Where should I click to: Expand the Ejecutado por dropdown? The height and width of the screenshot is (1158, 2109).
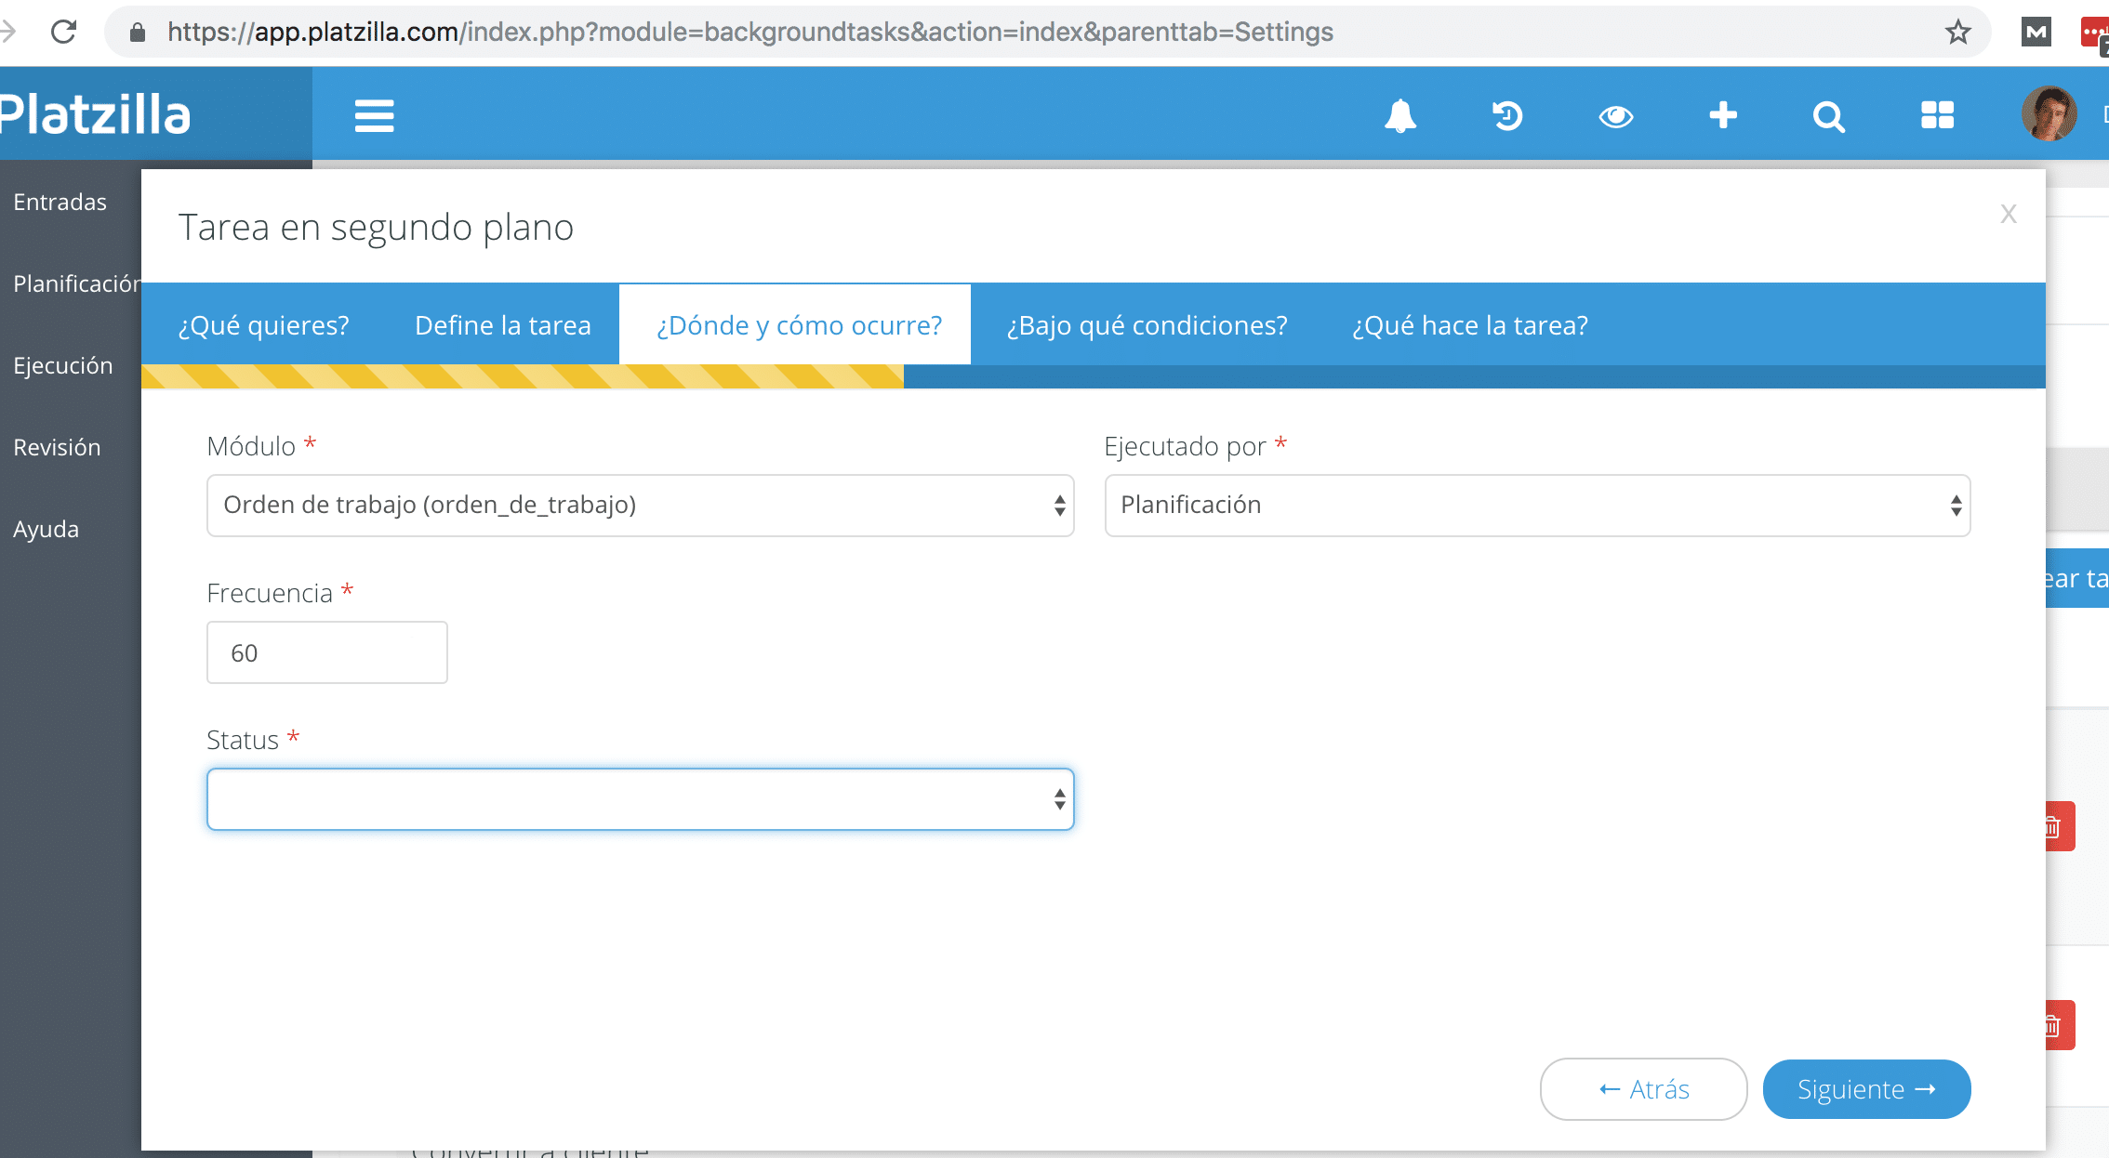coord(1537,506)
